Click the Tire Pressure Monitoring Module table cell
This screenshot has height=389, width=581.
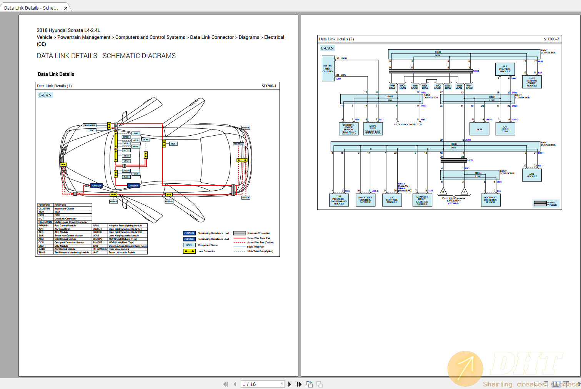tap(72, 253)
